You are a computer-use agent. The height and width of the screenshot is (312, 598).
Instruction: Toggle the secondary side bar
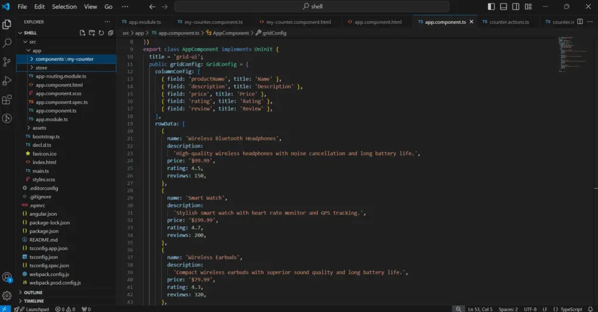coord(516,6)
